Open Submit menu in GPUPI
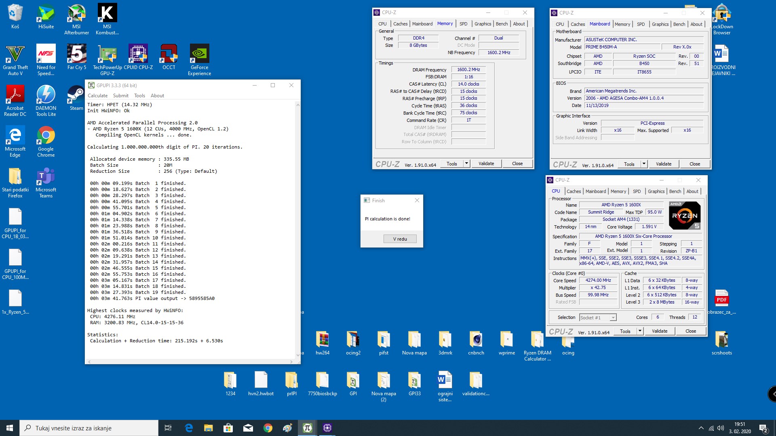The height and width of the screenshot is (436, 776). point(121,96)
